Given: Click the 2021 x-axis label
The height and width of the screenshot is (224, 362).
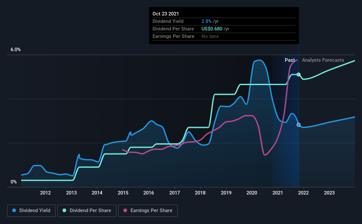Looking at the screenshot, I should tap(277, 193).
